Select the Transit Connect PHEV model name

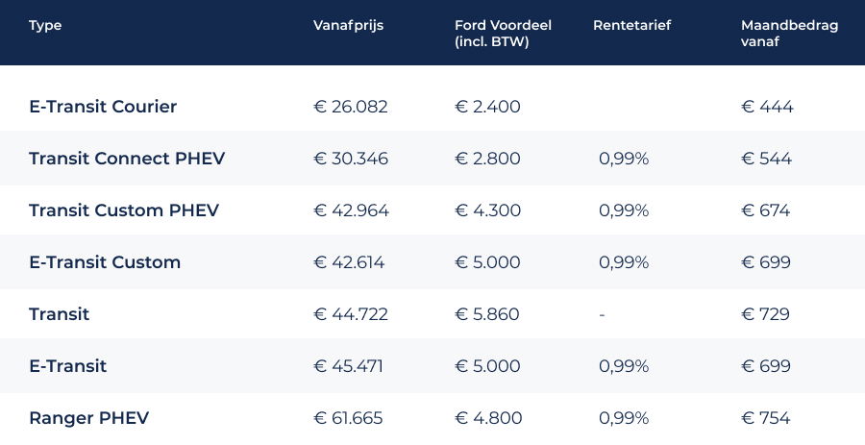tap(127, 159)
